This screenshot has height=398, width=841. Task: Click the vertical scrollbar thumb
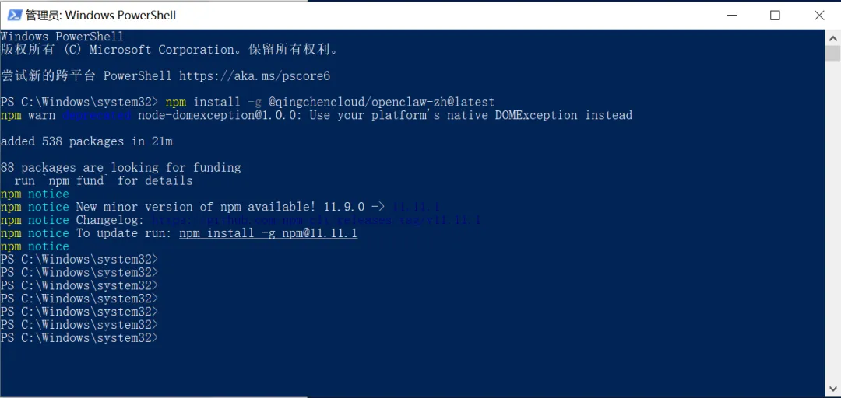pyautogui.click(x=832, y=54)
